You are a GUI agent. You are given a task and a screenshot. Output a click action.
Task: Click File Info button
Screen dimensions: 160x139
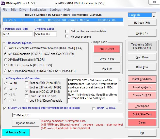click(107, 69)
